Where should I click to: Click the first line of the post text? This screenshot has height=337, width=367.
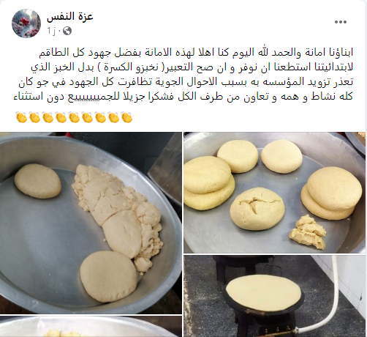click(196, 53)
